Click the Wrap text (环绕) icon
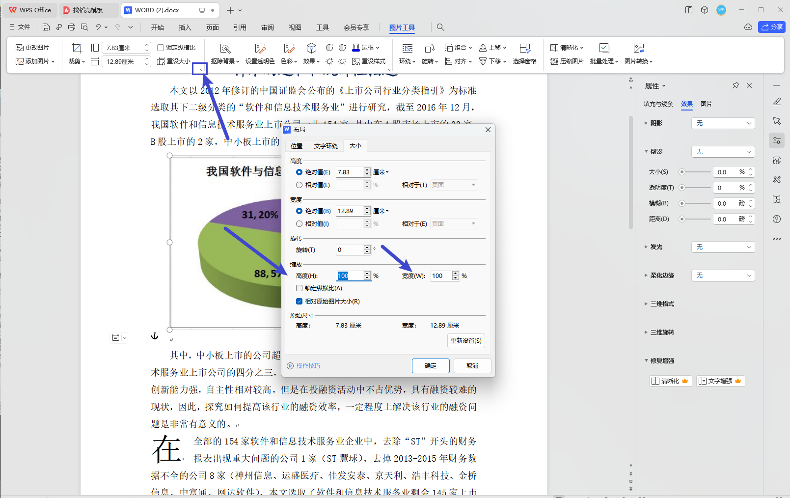 pos(408,48)
